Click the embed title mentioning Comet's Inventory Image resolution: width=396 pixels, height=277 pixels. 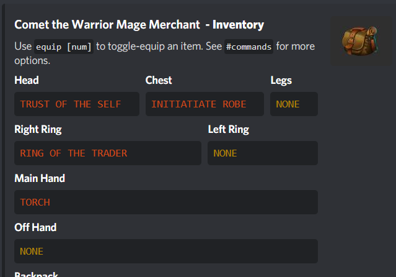[x=139, y=25]
